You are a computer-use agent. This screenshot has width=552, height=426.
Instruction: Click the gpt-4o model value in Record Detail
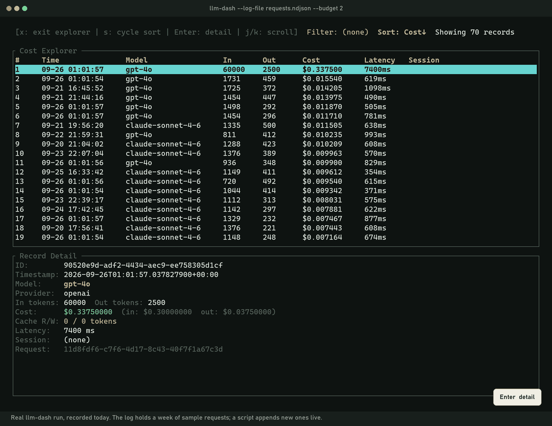tap(77, 284)
